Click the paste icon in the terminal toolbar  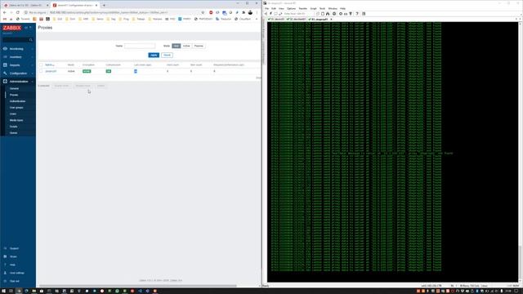(323, 14)
